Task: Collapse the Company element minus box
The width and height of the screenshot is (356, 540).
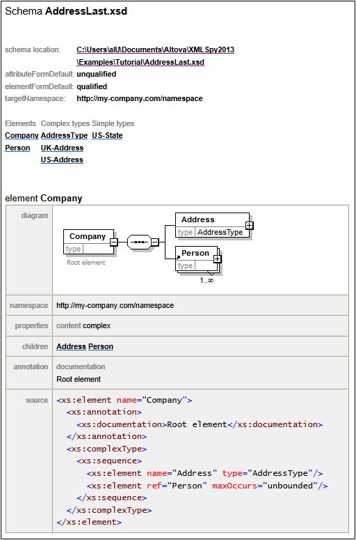Action: point(114,242)
